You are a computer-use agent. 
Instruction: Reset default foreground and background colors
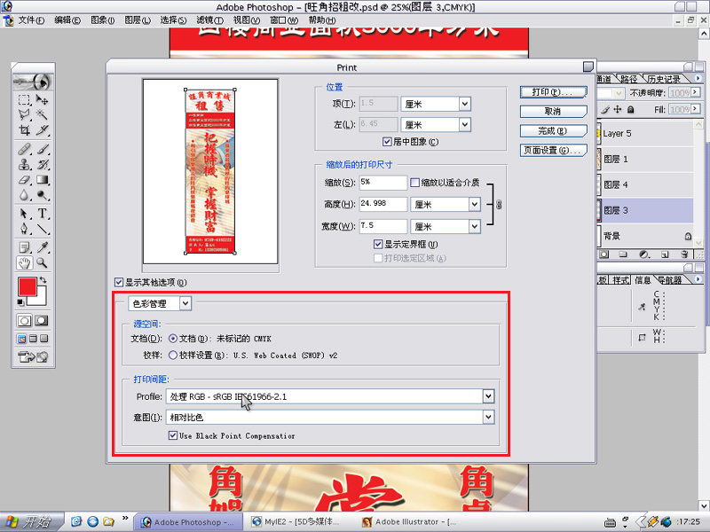pyautogui.click(x=20, y=302)
